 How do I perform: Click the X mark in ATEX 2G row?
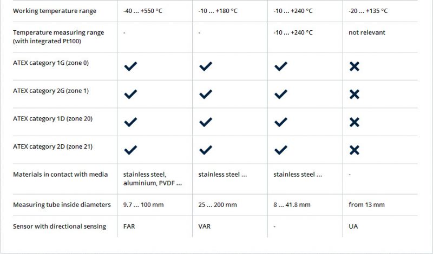[355, 95]
